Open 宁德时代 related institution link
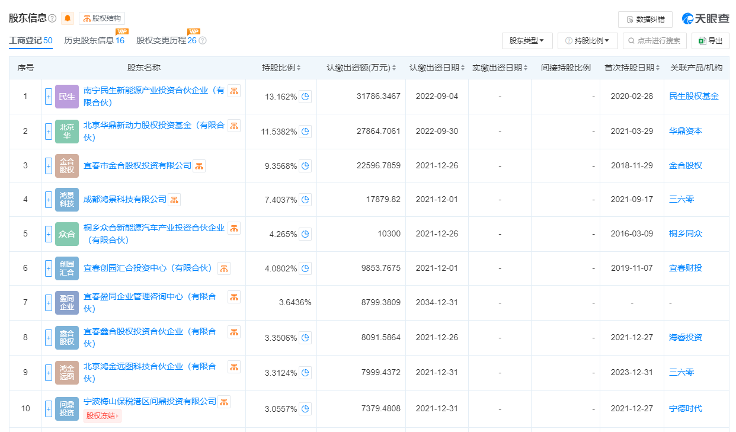Viewport: 736px width, 432px height. point(686,408)
